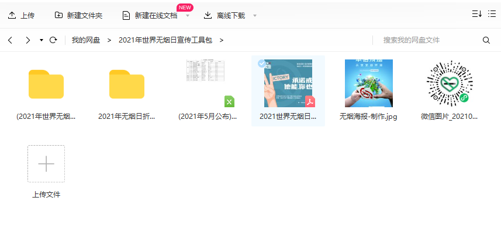This screenshot has width=501, height=250.
Task: Click the 离线下载 label
Action: [x=231, y=15]
